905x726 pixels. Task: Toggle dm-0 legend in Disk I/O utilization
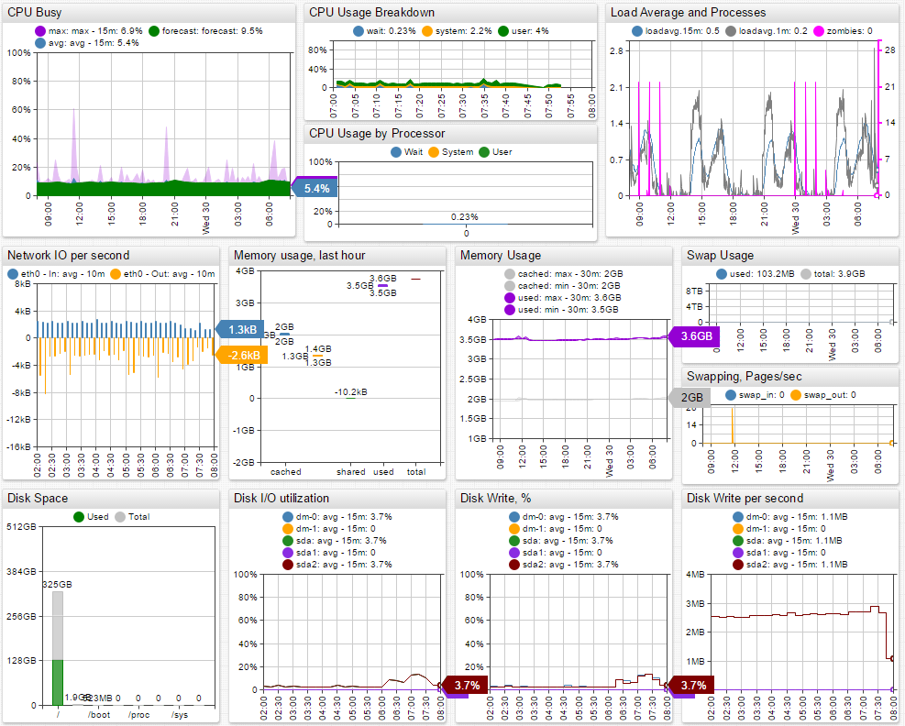pos(288,517)
